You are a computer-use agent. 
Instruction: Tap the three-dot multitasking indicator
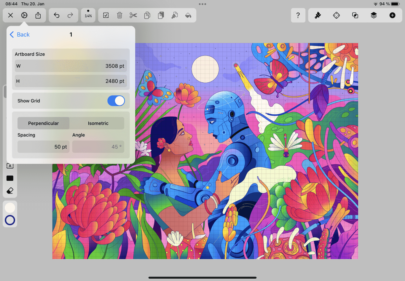click(x=203, y=4)
